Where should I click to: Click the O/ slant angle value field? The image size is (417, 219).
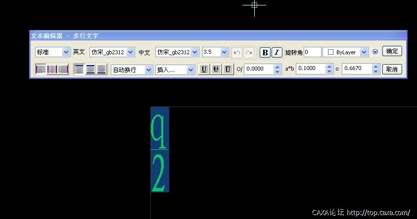(x=259, y=69)
